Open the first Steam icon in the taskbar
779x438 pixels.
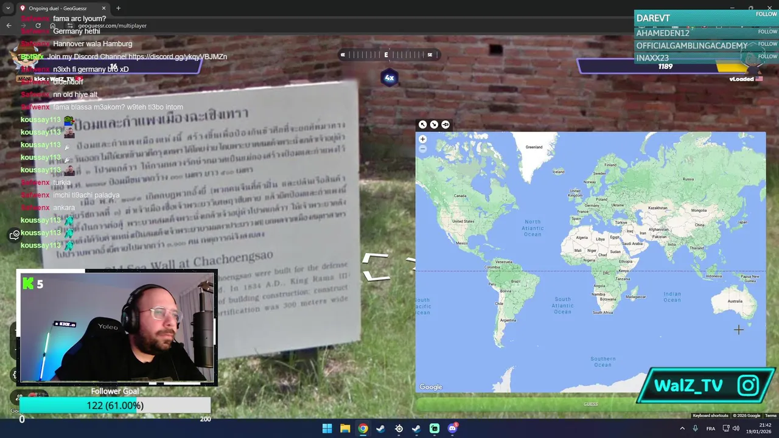[x=380, y=428]
